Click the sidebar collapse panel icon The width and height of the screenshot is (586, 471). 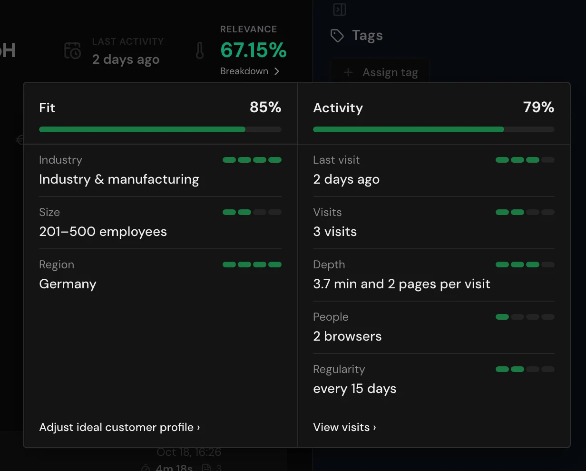point(340,9)
